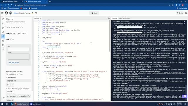Open the TOKEN secret dropdown
Viewport: 188px width, 106px height.
pos(11,92)
